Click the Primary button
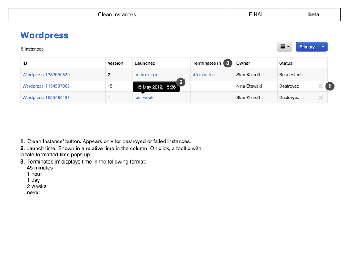This screenshot has width=349, height=269. pos(307,47)
